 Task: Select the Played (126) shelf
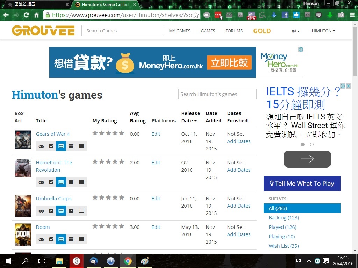[282, 227]
